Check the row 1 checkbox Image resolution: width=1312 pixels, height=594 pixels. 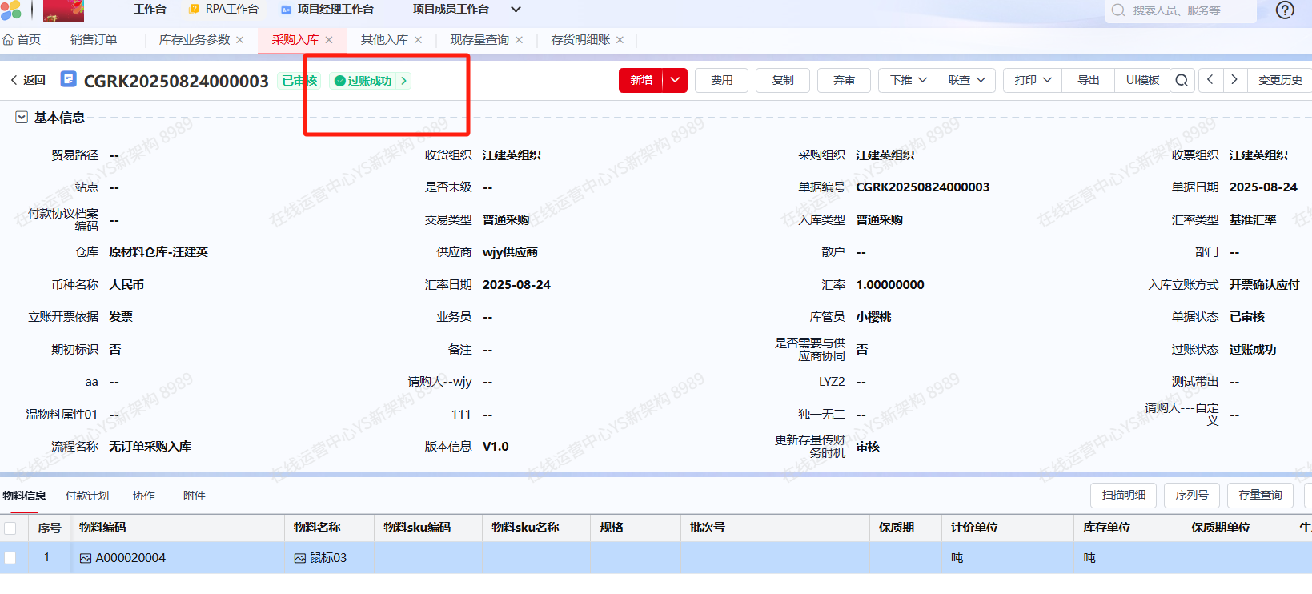pos(10,558)
